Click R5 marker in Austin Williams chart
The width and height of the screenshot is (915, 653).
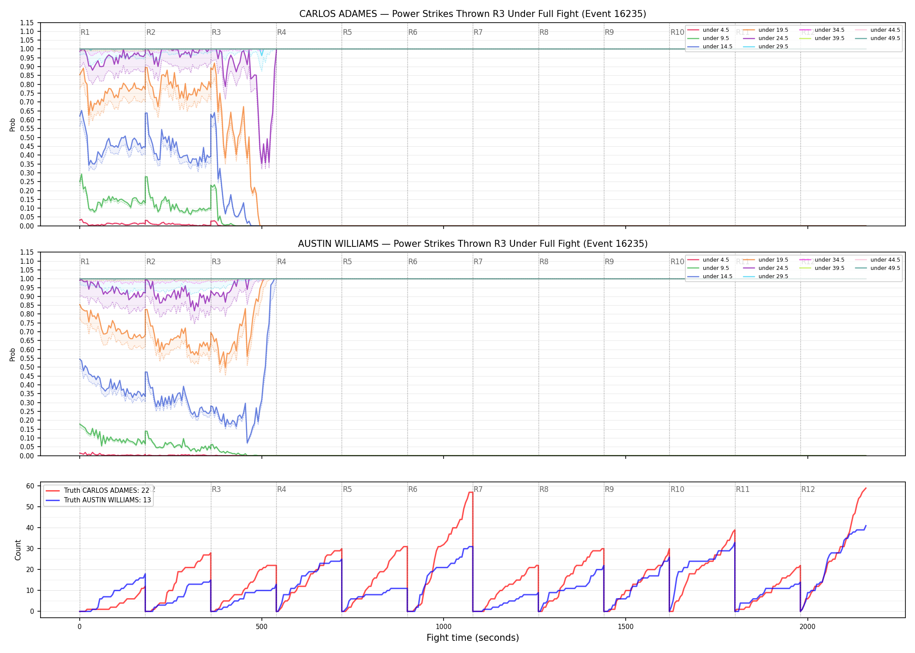click(x=347, y=262)
